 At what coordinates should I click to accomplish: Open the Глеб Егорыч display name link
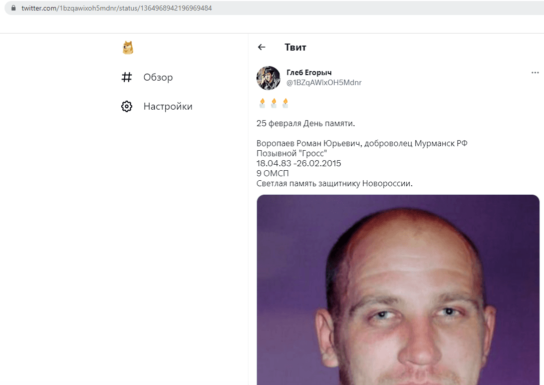coord(309,73)
